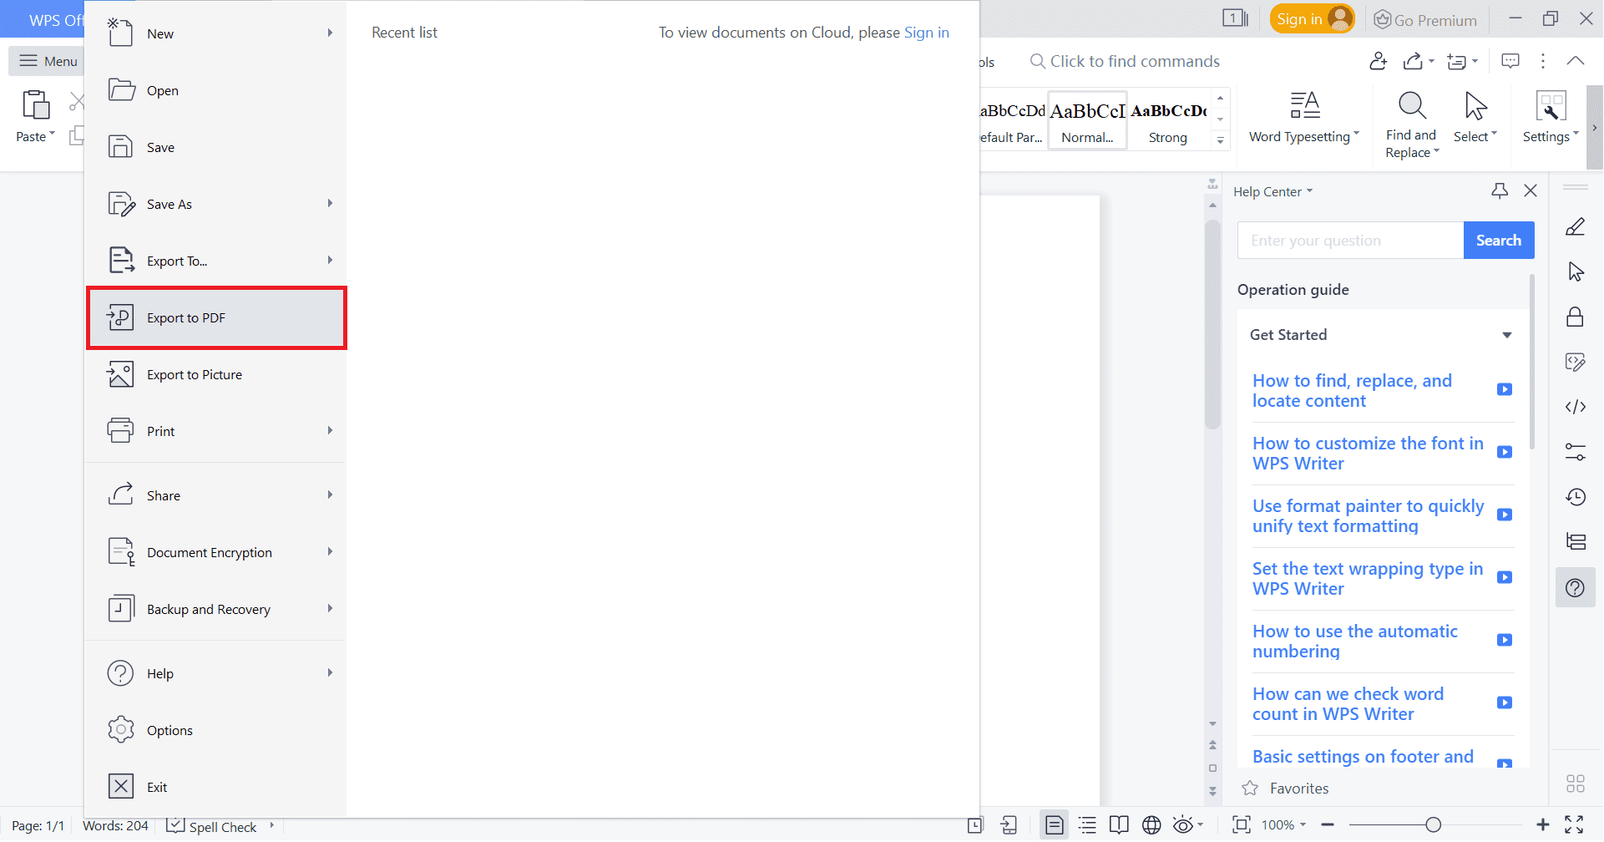The width and height of the screenshot is (1604, 842).
Task: Expand the Save As submenu
Action: click(168, 203)
